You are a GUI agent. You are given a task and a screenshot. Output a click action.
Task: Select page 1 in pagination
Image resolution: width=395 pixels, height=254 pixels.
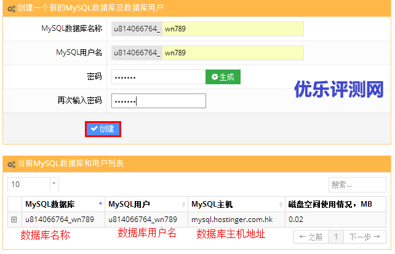pos(336,237)
